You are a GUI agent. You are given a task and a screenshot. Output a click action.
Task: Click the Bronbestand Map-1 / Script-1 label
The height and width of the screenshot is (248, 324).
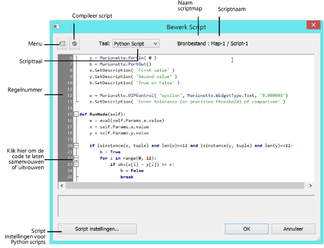click(x=212, y=44)
